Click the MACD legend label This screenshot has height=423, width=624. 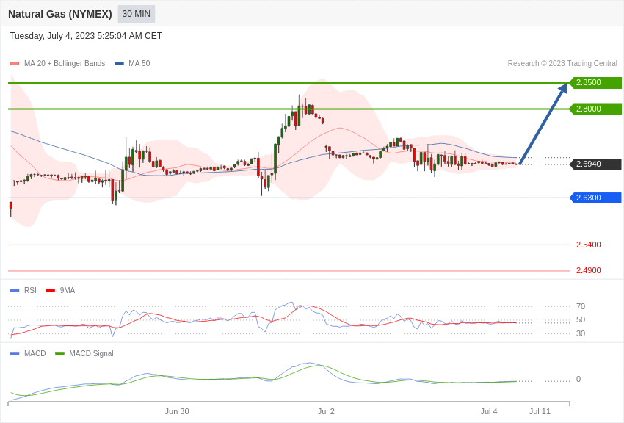(35, 353)
